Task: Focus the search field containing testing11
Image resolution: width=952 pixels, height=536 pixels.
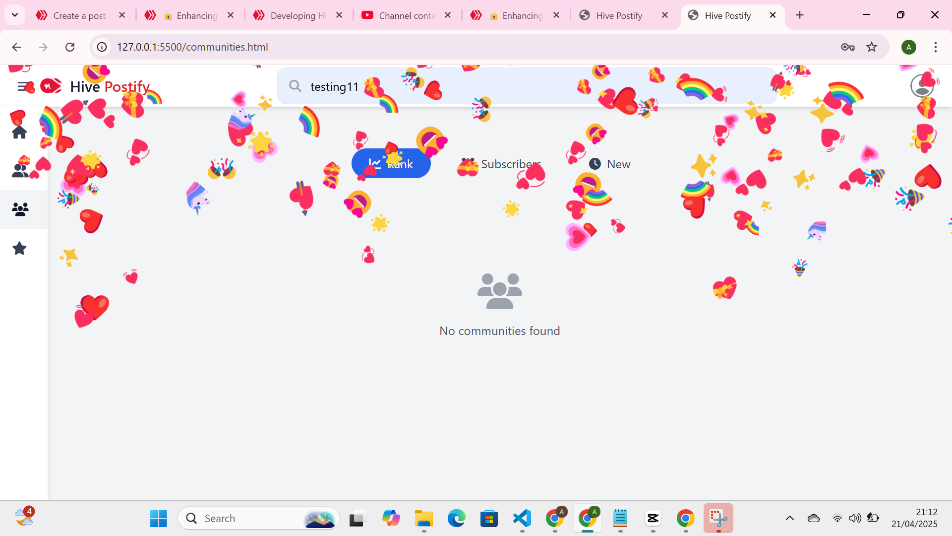Action: [x=527, y=86]
